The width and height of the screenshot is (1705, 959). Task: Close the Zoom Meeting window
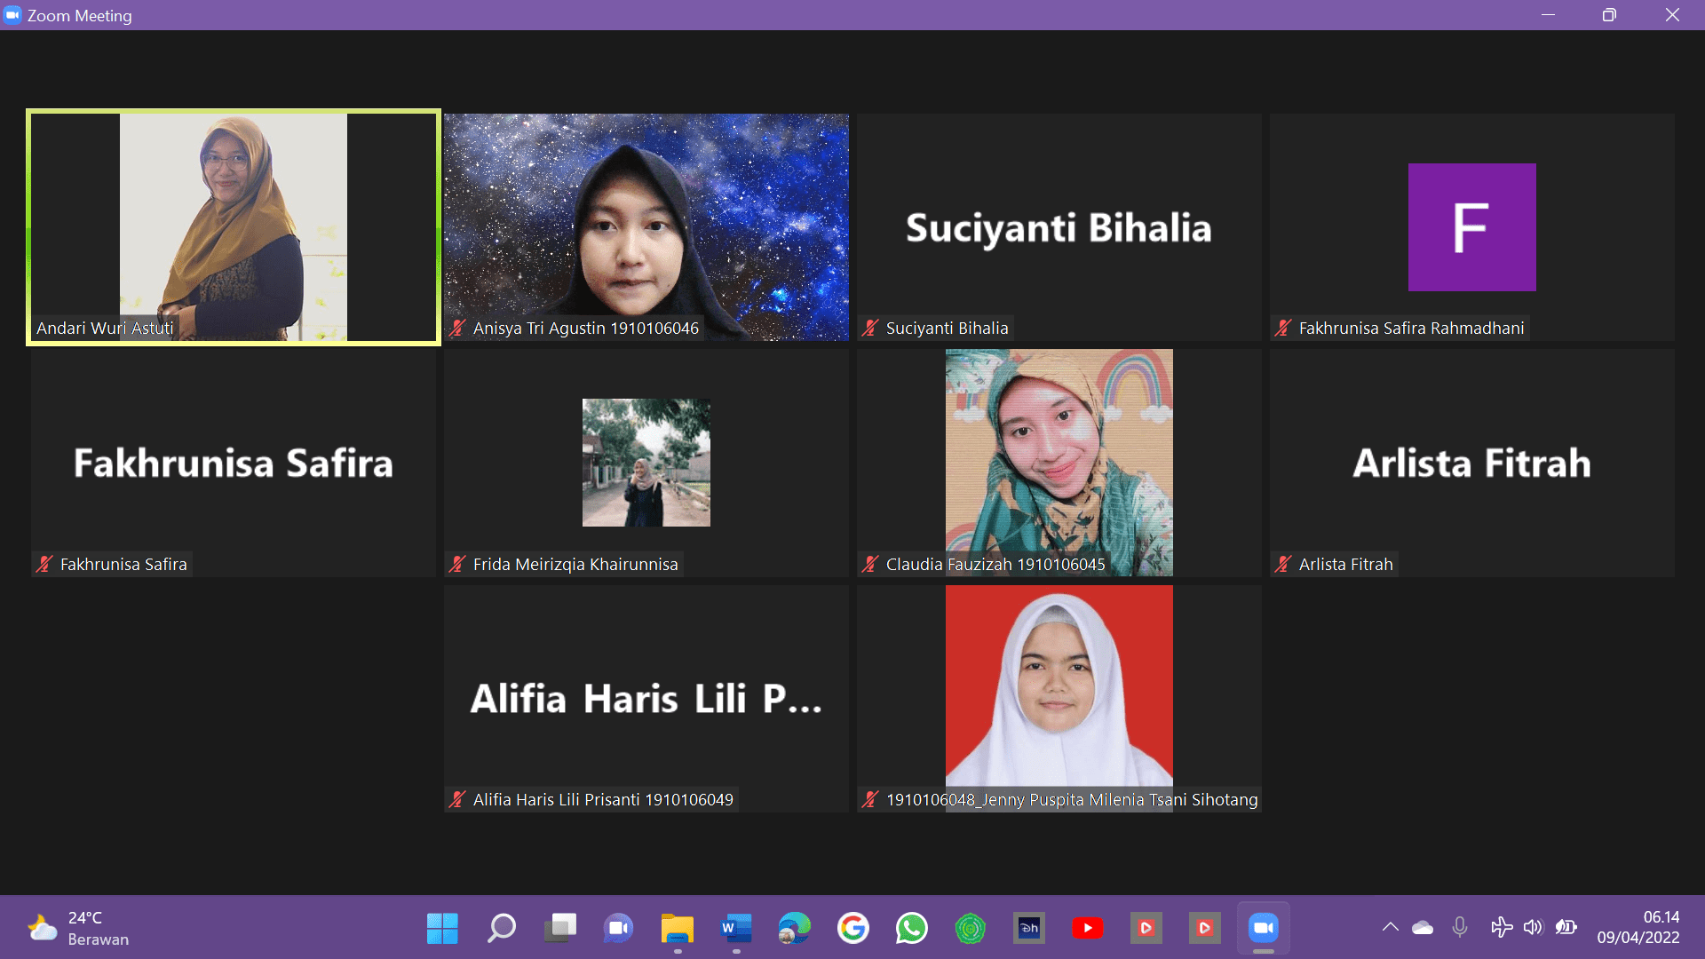coord(1672,15)
